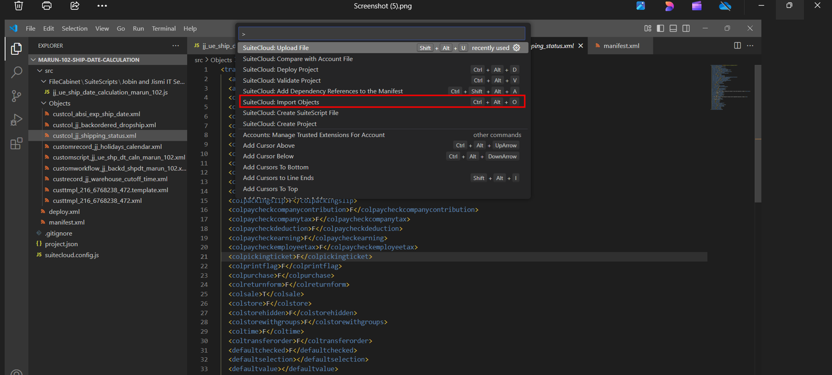The width and height of the screenshot is (832, 375).
Task: Open Run and Debug view icon
Action: 16,120
